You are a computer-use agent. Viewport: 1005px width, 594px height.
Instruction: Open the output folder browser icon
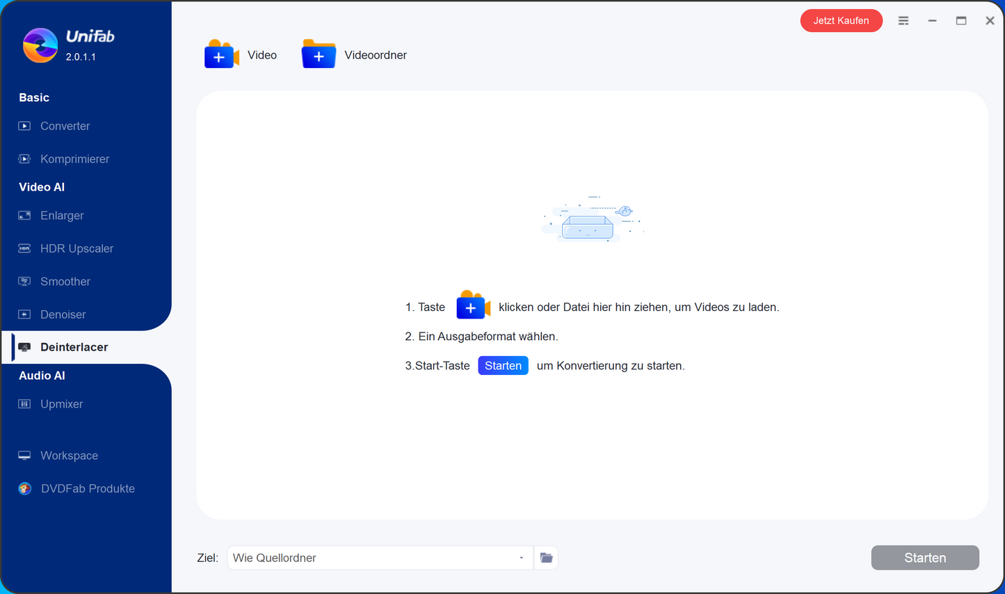(x=546, y=557)
